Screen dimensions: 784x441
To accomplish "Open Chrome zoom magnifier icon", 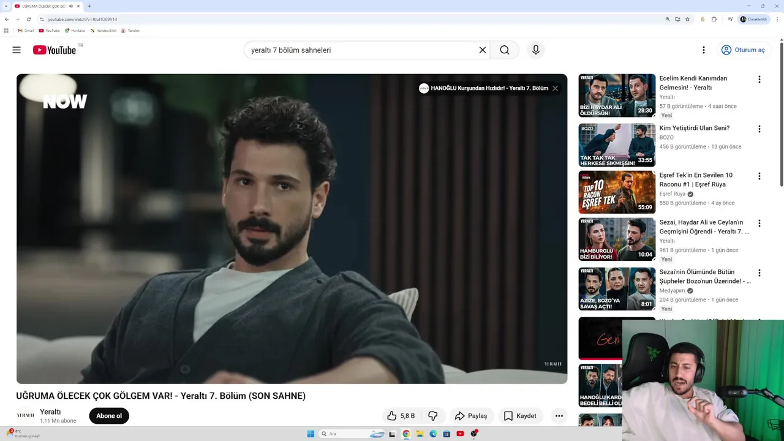I will 668,19.
